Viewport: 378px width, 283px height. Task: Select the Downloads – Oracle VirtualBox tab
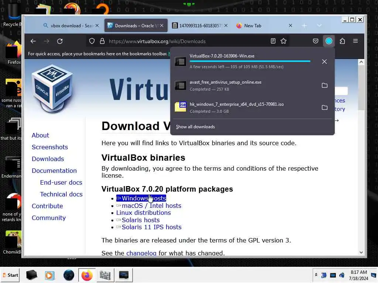(136, 26)
